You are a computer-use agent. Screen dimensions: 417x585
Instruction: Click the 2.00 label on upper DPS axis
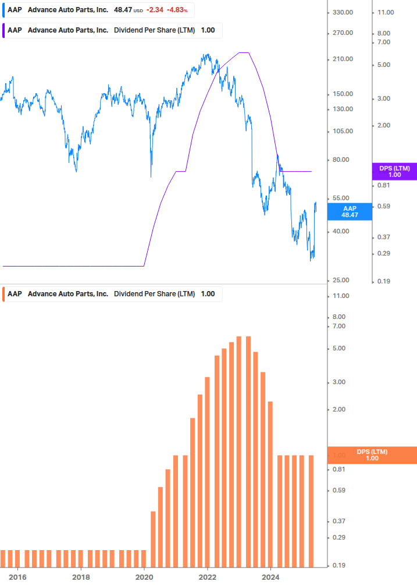(x=384, y=125)
